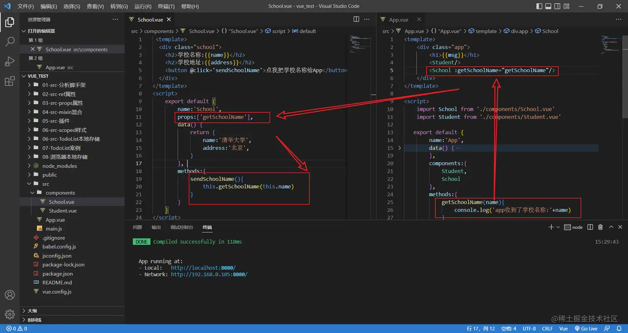Kill terminal with trash icon

click(600, 227)
